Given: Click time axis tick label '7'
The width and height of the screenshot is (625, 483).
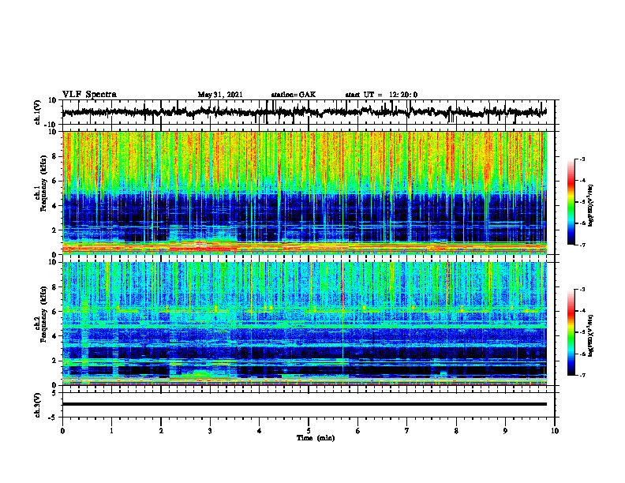Looking at the screenshot, I should click(407, 431).
